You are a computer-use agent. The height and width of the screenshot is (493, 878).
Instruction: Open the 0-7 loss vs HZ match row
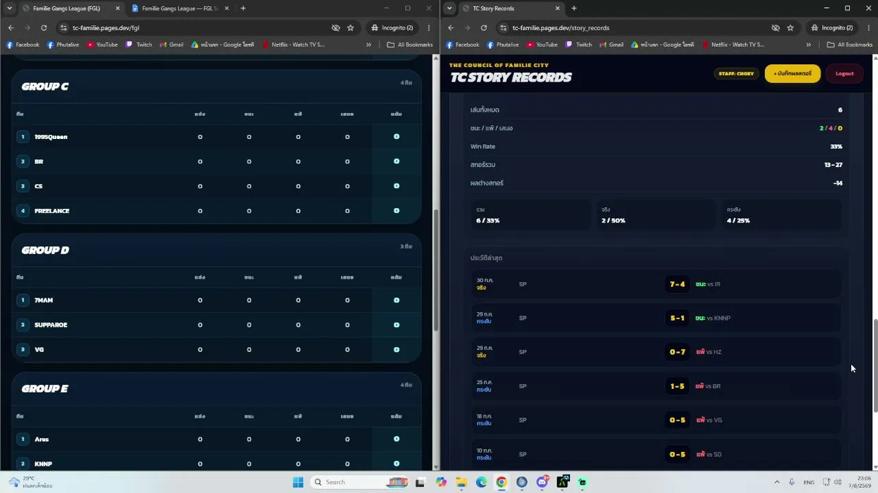tap(656, 352)
